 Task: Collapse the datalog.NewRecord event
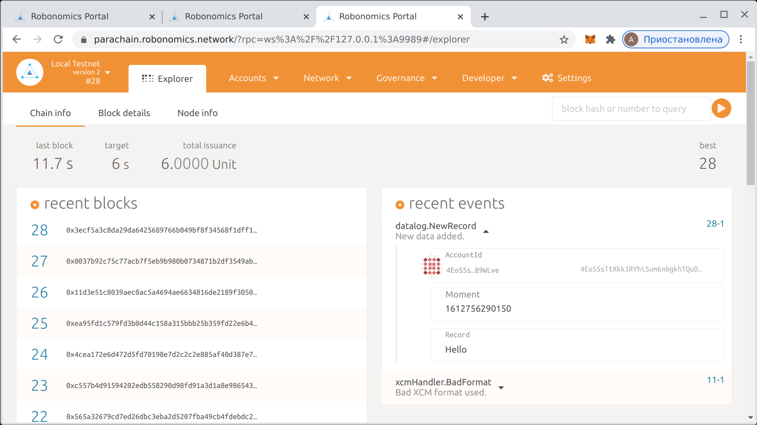coord(486,231)
